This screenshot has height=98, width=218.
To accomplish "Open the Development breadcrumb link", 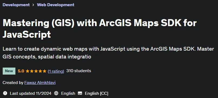I will (x=16, y=5).
